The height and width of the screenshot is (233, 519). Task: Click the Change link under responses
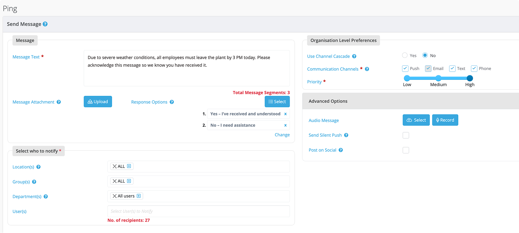[x=282, y=135]
